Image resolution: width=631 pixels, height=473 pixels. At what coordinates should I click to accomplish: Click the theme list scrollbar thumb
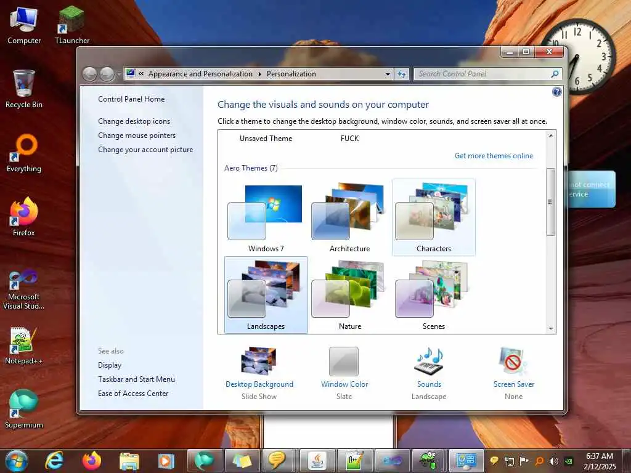click(x=550, y=202)
